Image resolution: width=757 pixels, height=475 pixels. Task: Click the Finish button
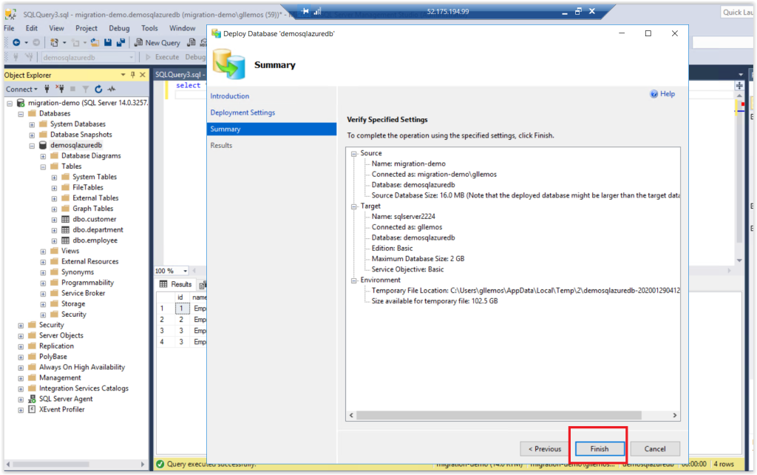(x=599, y=448)
